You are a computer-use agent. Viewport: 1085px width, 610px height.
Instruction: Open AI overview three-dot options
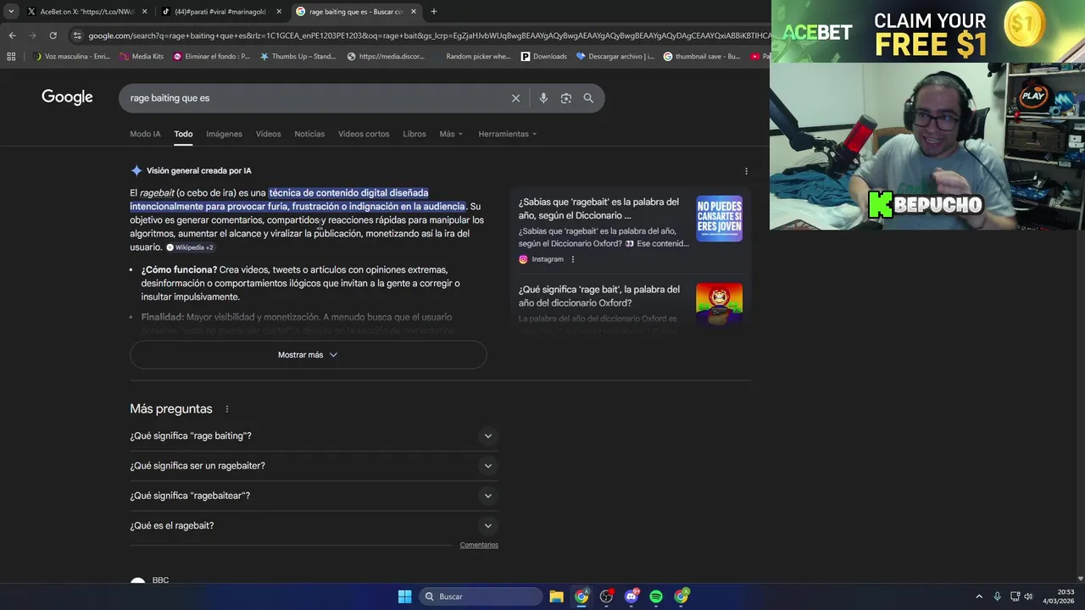click(746, 171)
